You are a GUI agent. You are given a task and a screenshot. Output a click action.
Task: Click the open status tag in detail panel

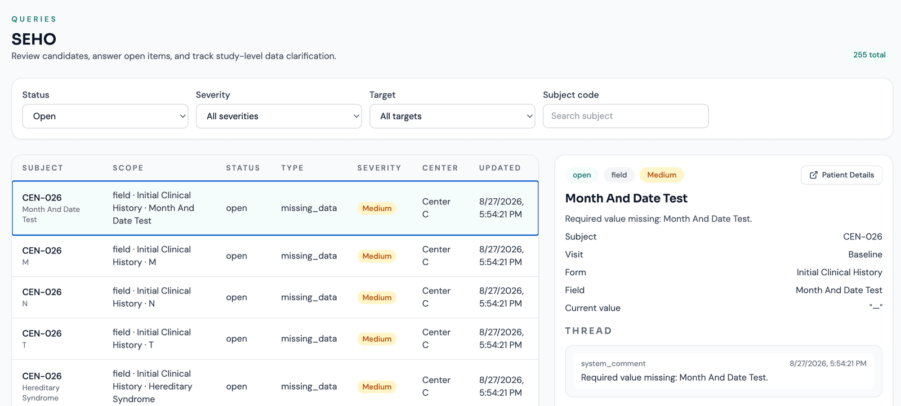(x=582, y=175)
